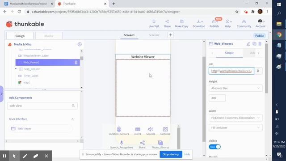This screenshot has height=161, width=286.
Task: Click the height value 300 field
Action: [x=217, y=98]
